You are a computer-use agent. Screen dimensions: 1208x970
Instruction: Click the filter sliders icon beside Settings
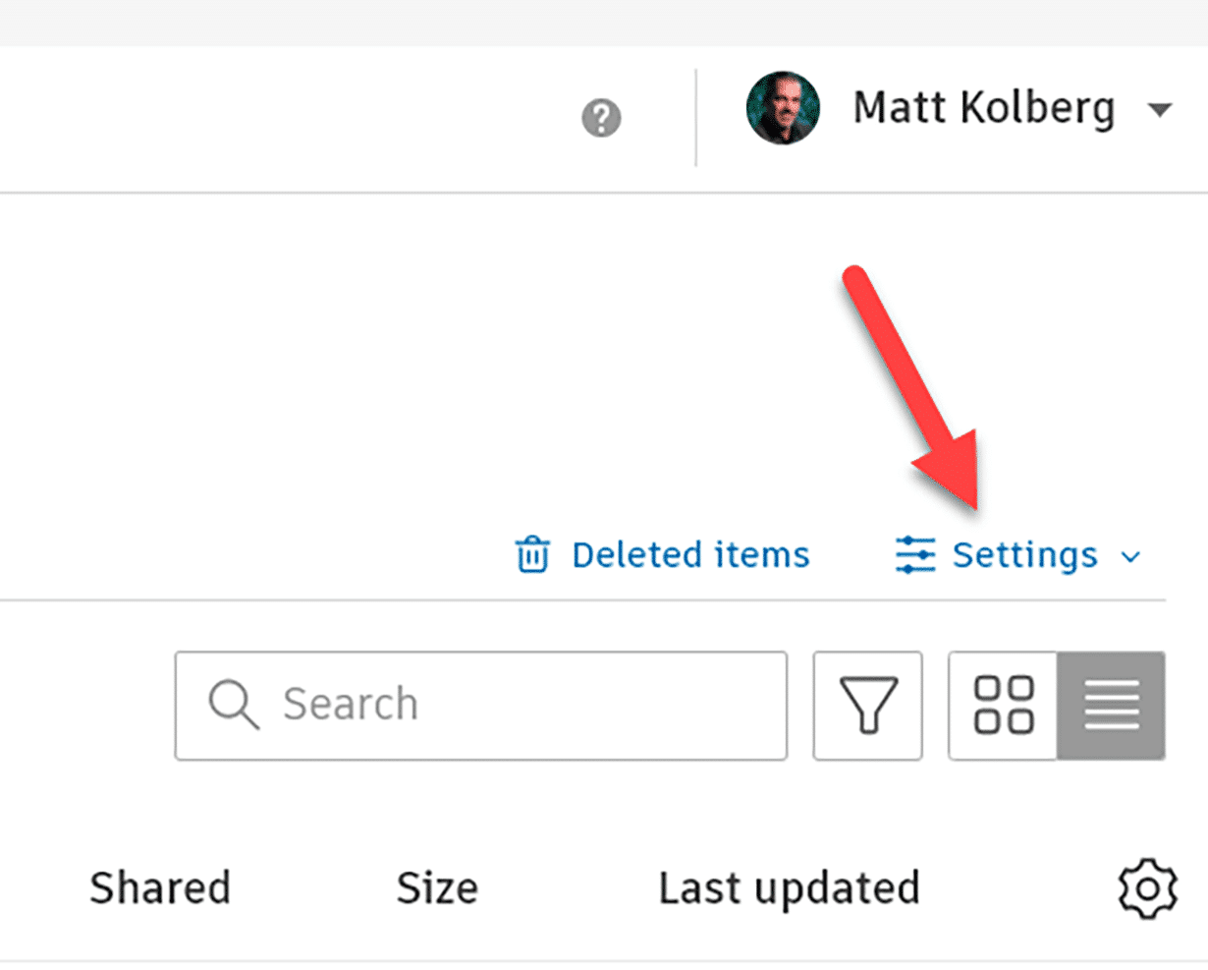point(914,554)
